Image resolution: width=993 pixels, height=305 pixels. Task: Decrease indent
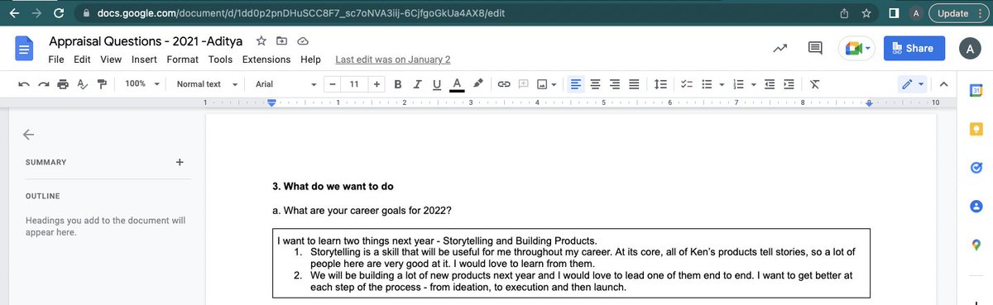tap(770, 83)
